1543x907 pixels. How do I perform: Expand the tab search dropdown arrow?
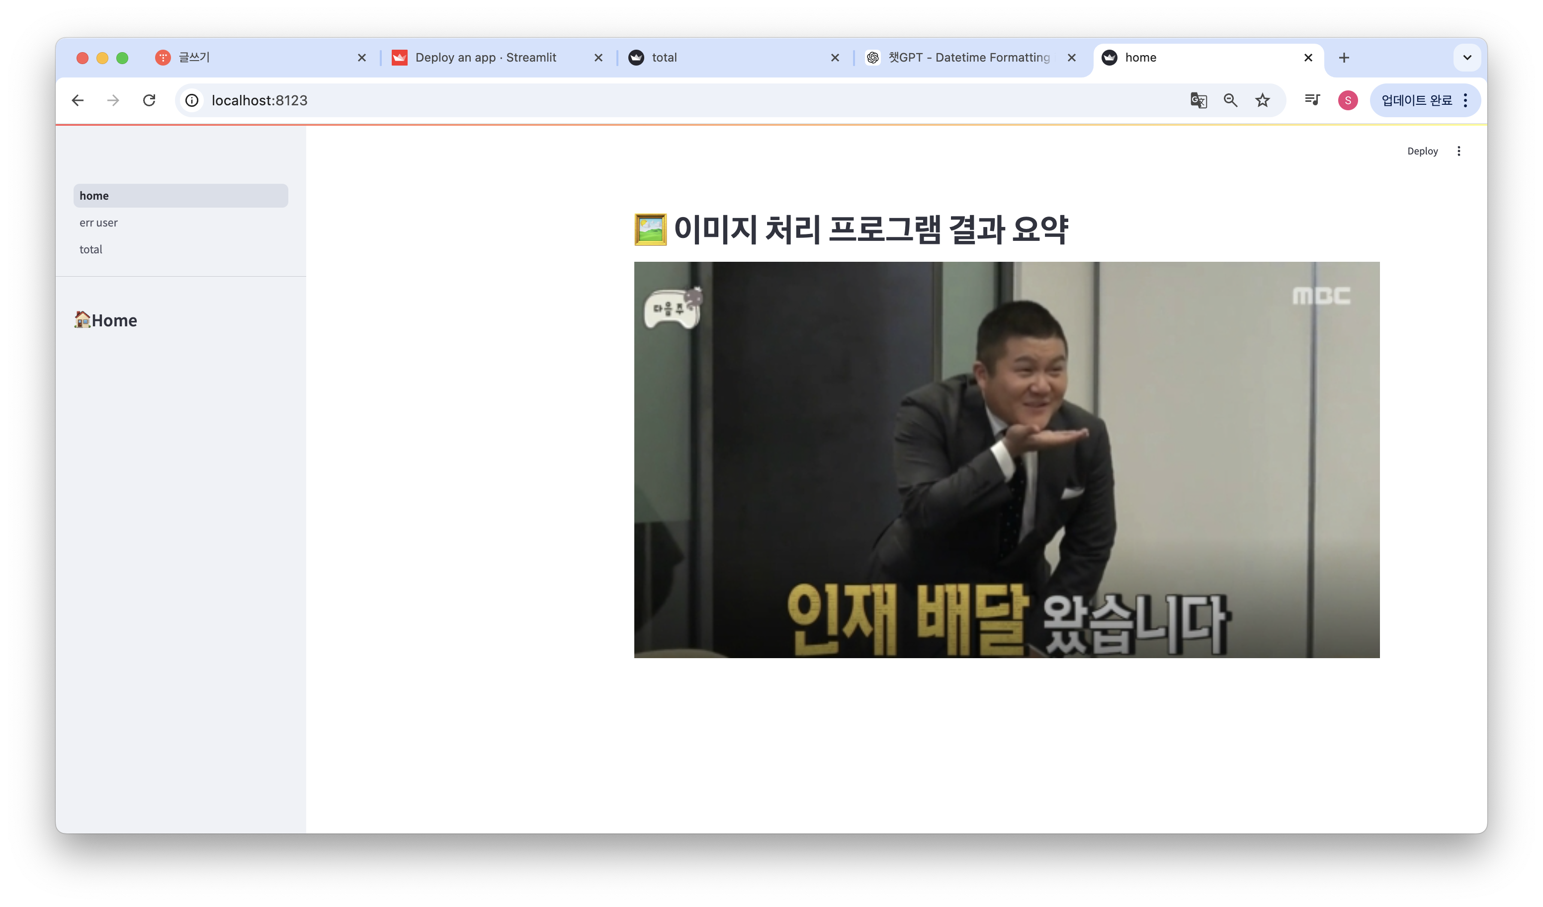(x=1466, y=58)
